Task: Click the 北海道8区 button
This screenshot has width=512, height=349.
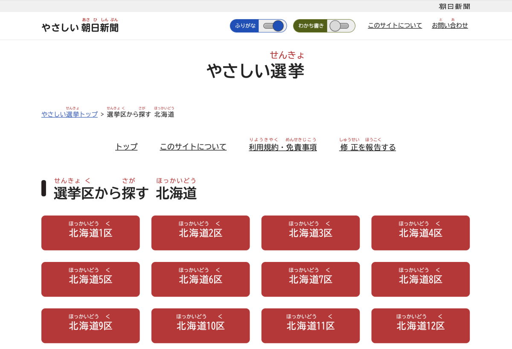Action: pyautogui.click(x=420, y=279)
